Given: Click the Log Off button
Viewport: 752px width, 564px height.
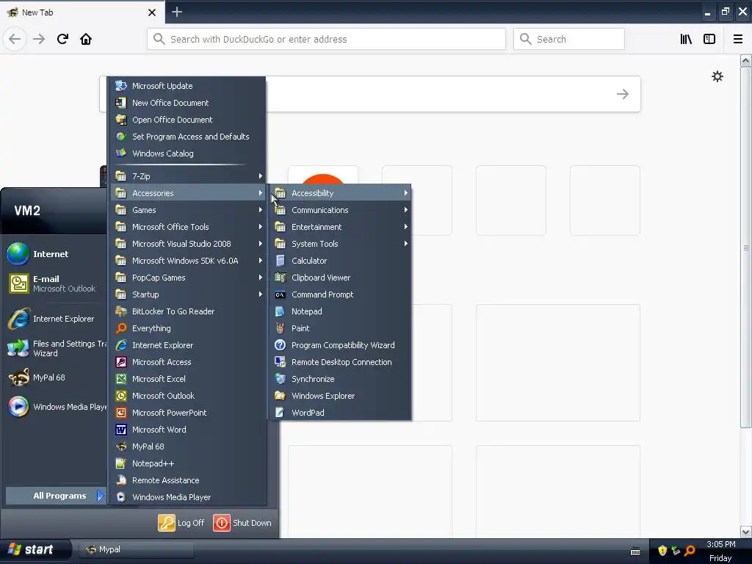Looking at the screenshot, I should (x=181, y=523).
